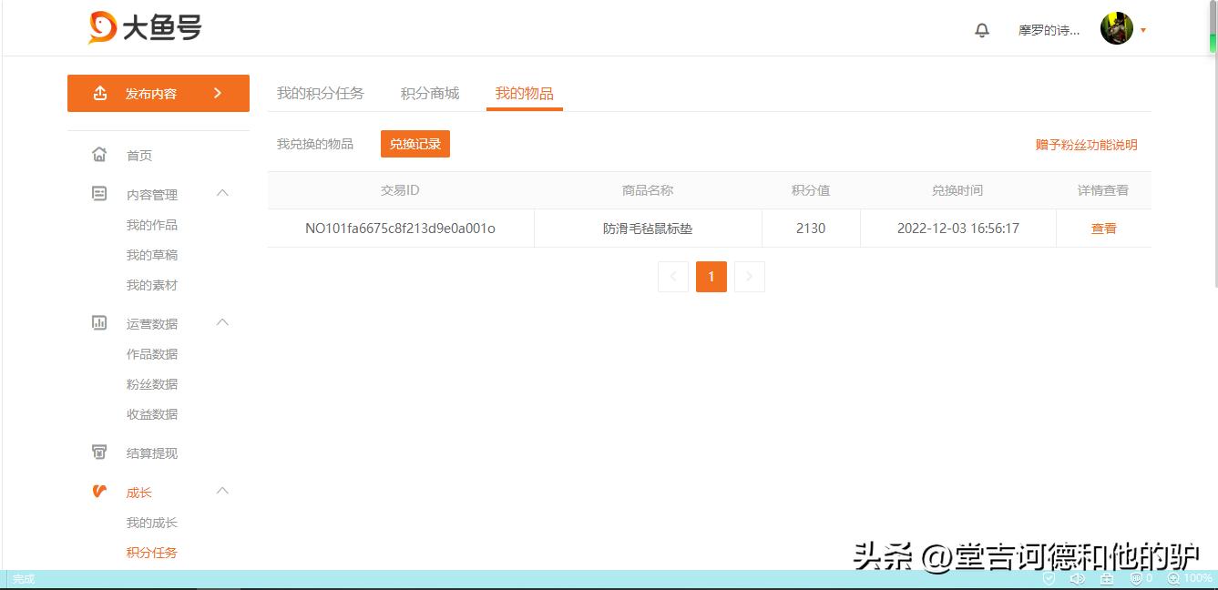
Task: Click the document icon beside 内容管理
Action: pyautogui.click(x=100, y=193)
